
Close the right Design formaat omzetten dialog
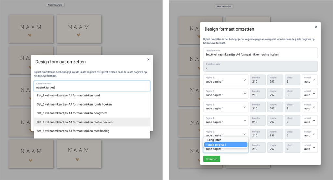tap(316, 27)
